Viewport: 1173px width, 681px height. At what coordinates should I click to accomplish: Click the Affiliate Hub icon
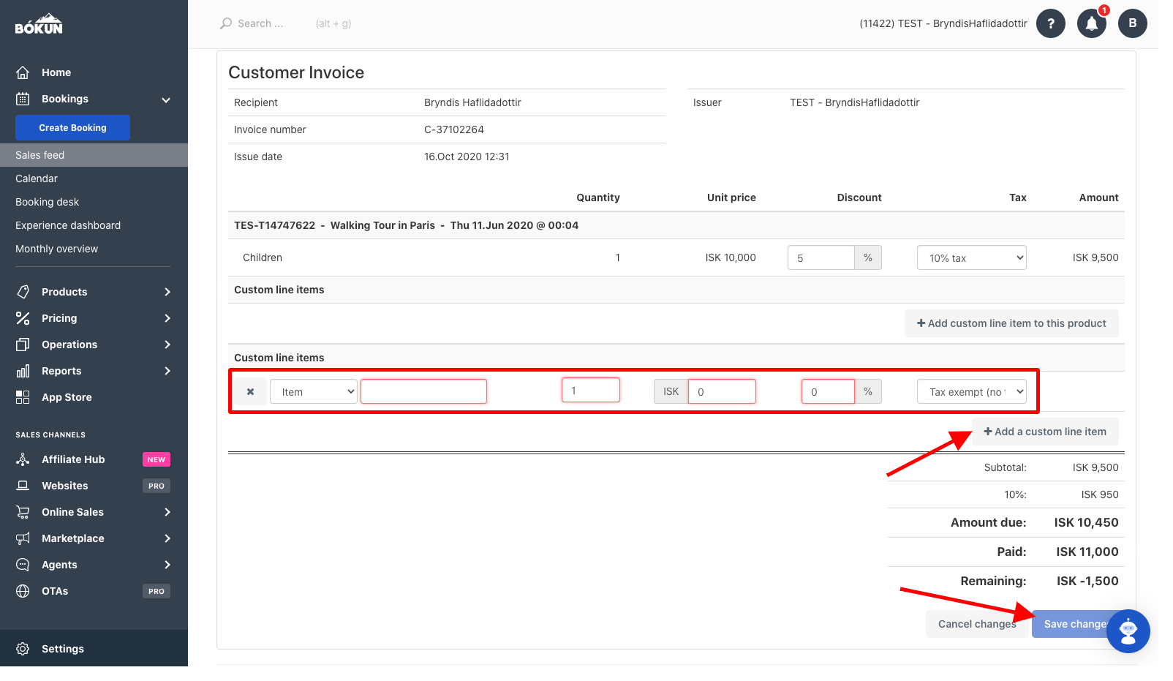(x=23, y=459)
